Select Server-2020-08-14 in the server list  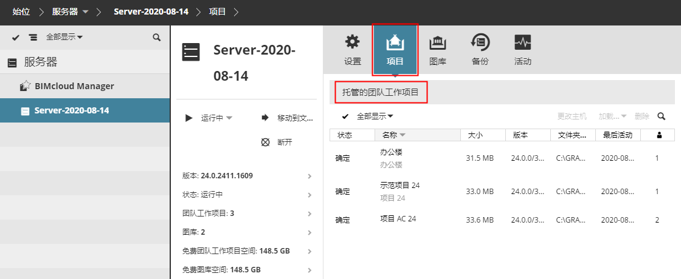click(x=85, y=110)
